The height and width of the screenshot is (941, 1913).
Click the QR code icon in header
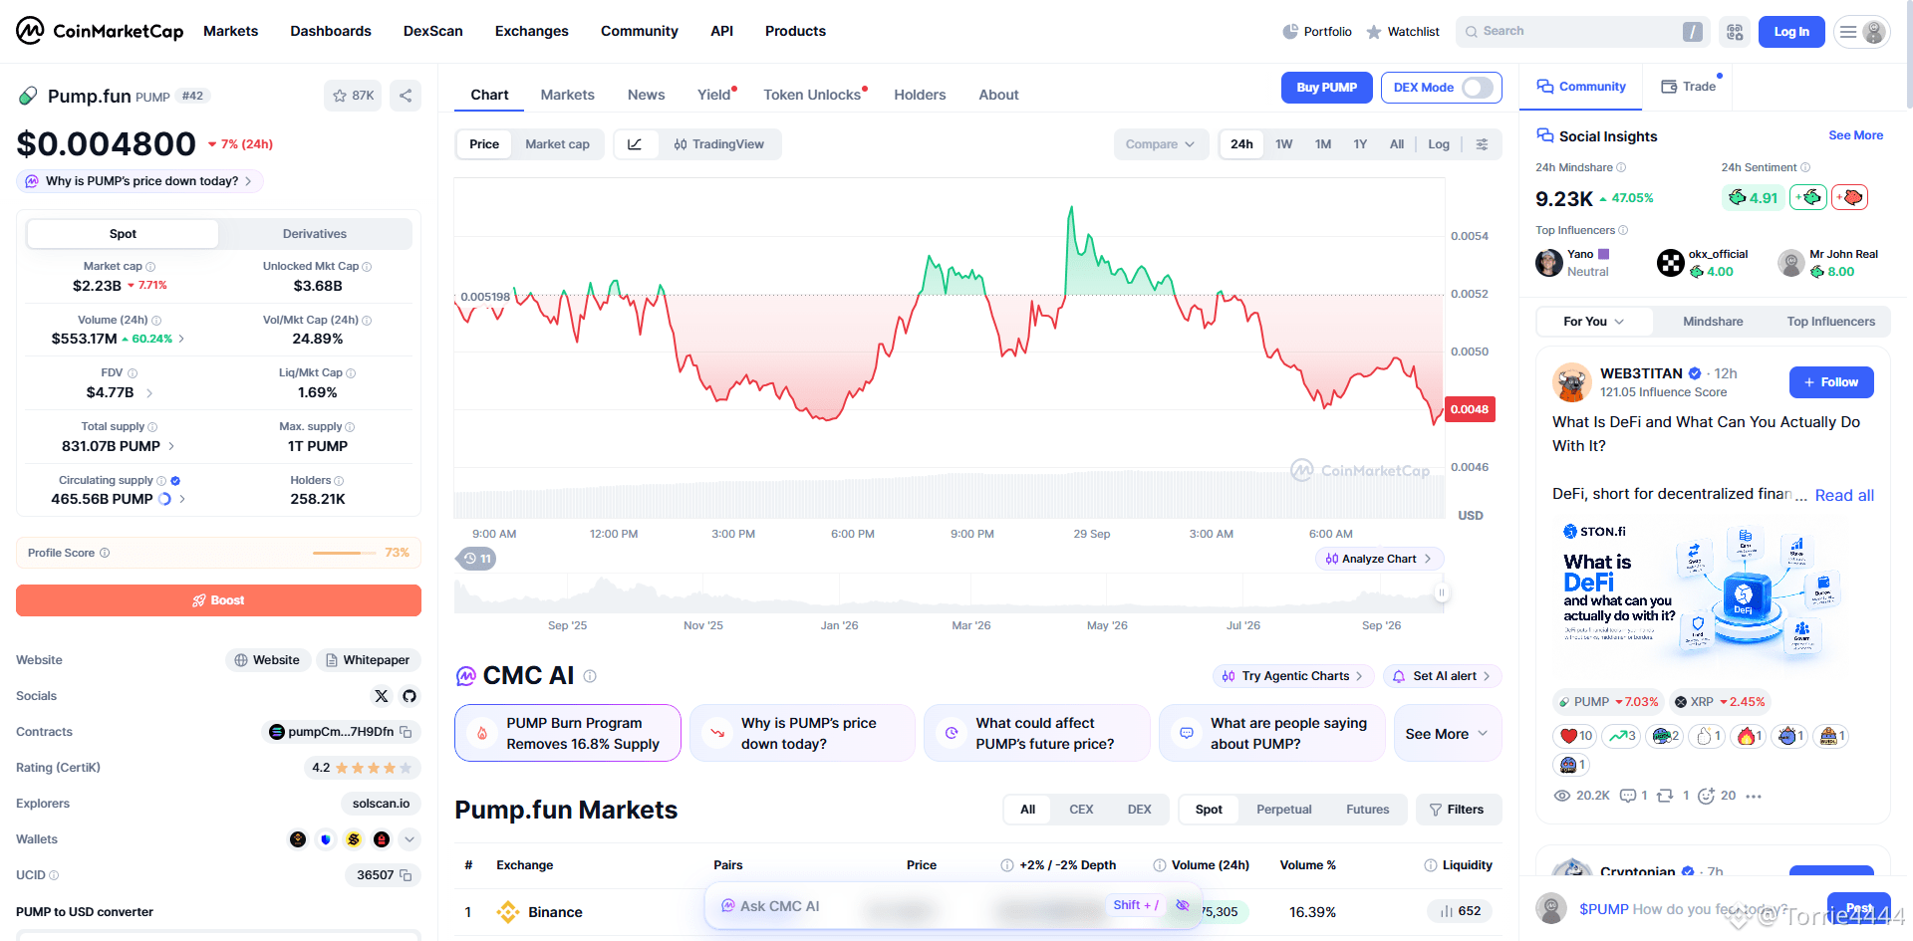pos(1735,32)
